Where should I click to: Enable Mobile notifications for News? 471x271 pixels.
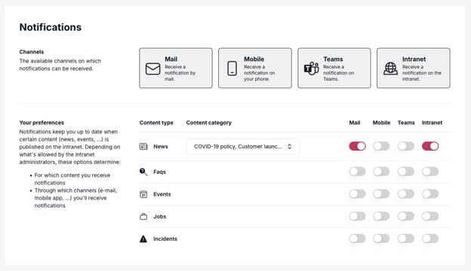pos(381,146)
